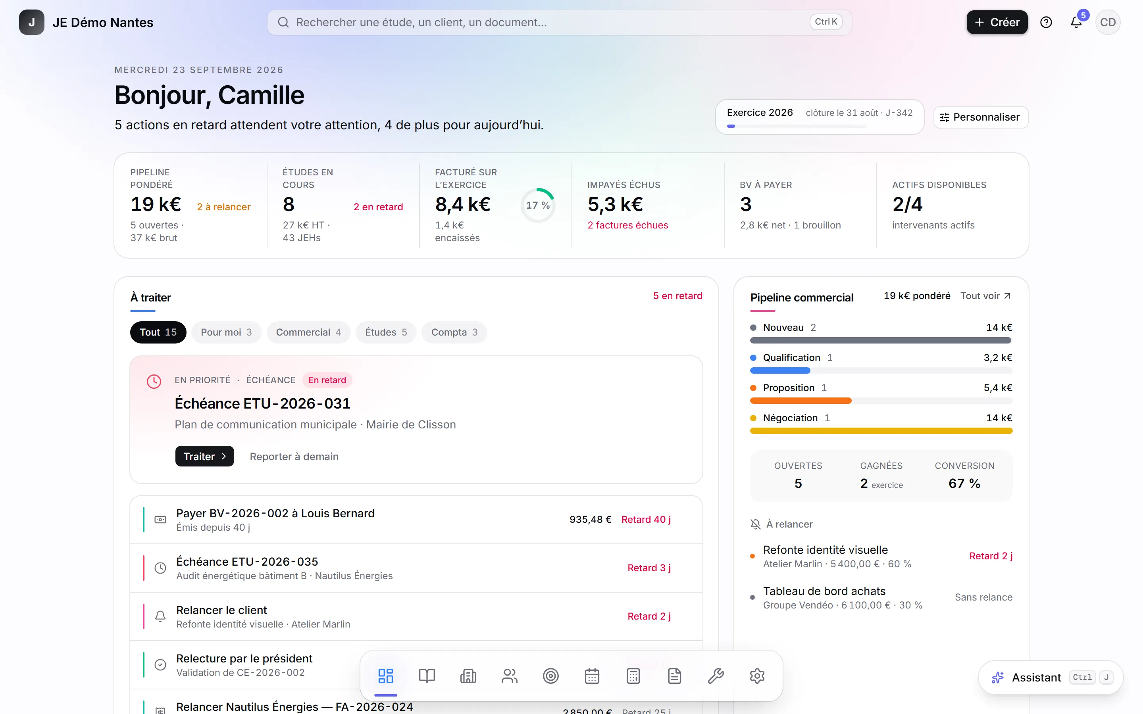Select the target icon in the bottom dock
The image size is (1143, 714).
pyautogui.click(x=551, y=676)
